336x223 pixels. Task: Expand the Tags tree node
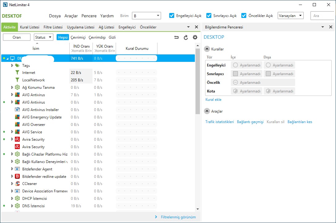point(12,65)
